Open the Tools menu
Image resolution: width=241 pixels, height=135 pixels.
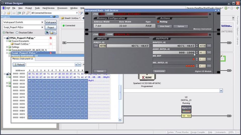[37, 8]
